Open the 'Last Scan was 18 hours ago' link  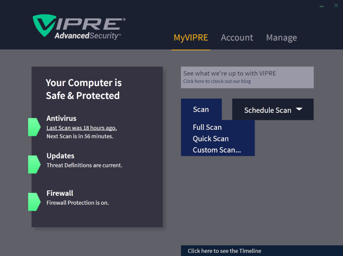82,128
